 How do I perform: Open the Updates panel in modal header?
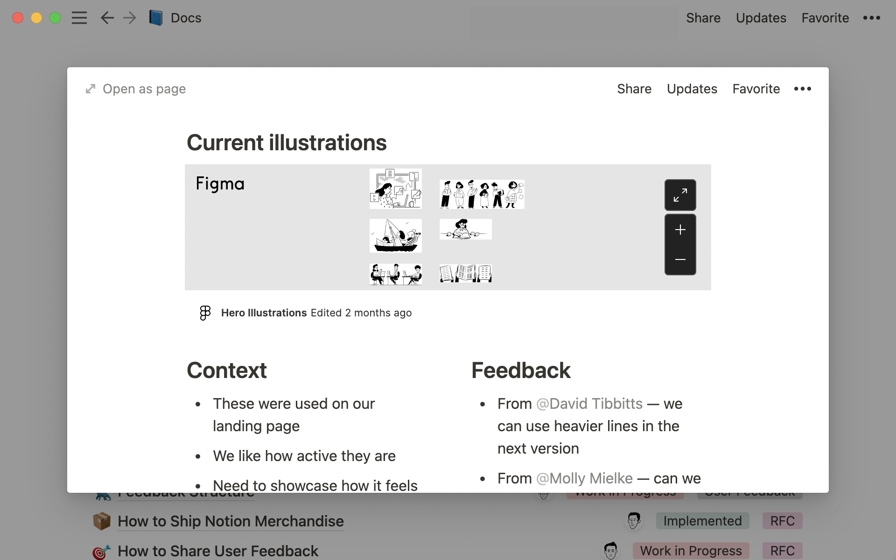(692, 88)
